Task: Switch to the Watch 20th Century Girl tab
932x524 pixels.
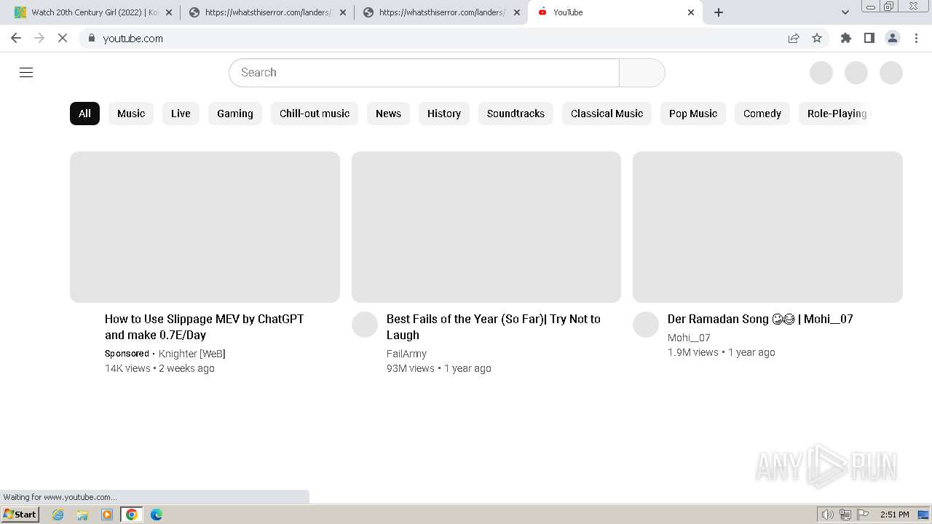Action: click(92, 12)
